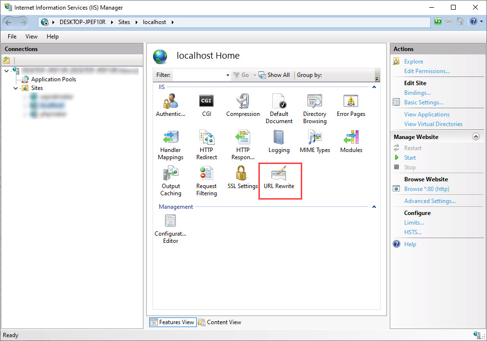Click inside the Filter text field

click(198, 75)
